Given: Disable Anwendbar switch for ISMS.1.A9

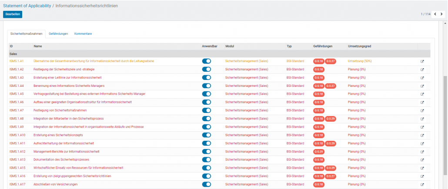Looking at the screenshot, I should 206,127.
